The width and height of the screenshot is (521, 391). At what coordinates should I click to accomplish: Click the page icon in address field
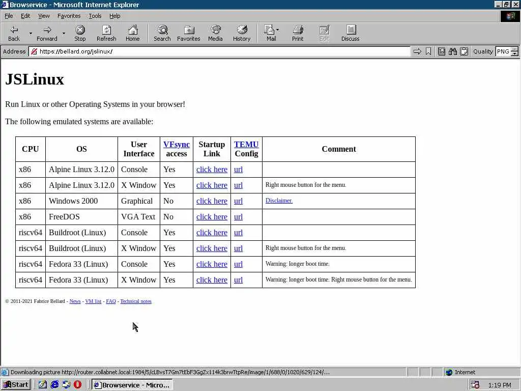[34, 51]
